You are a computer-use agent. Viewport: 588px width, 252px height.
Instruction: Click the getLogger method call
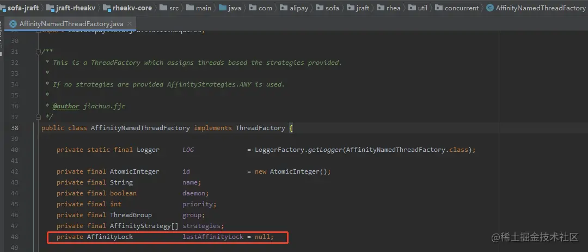[325, 150]
